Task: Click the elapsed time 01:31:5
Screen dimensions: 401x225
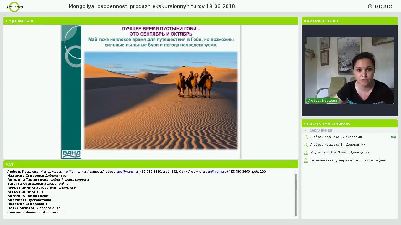Action: pyautogui.click(x=384, y=6)
